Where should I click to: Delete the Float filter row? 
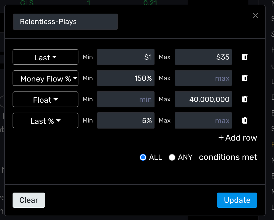pos(245,99)
